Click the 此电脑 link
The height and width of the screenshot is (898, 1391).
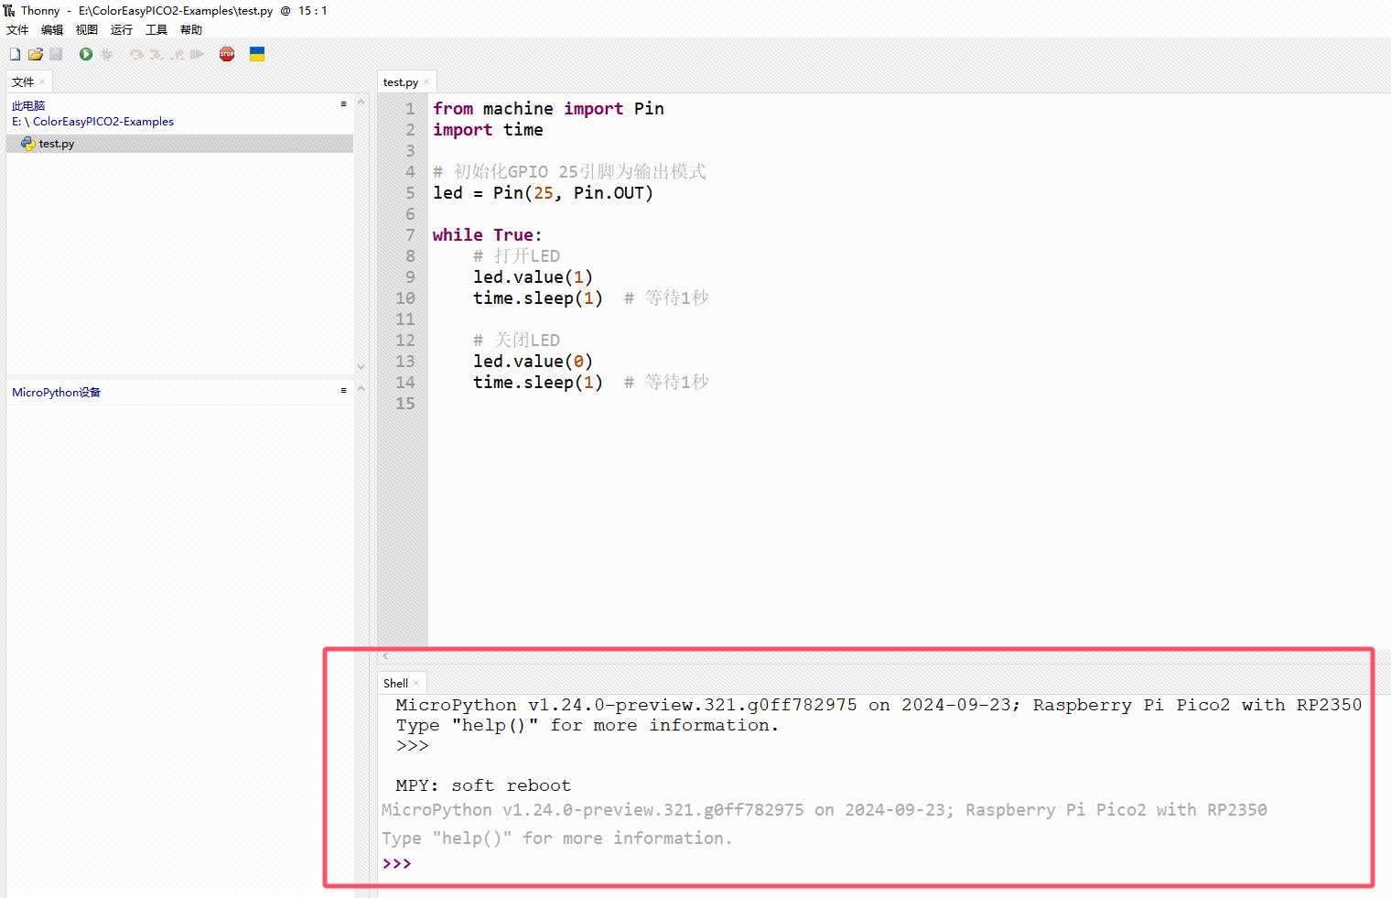pos(28,106)
